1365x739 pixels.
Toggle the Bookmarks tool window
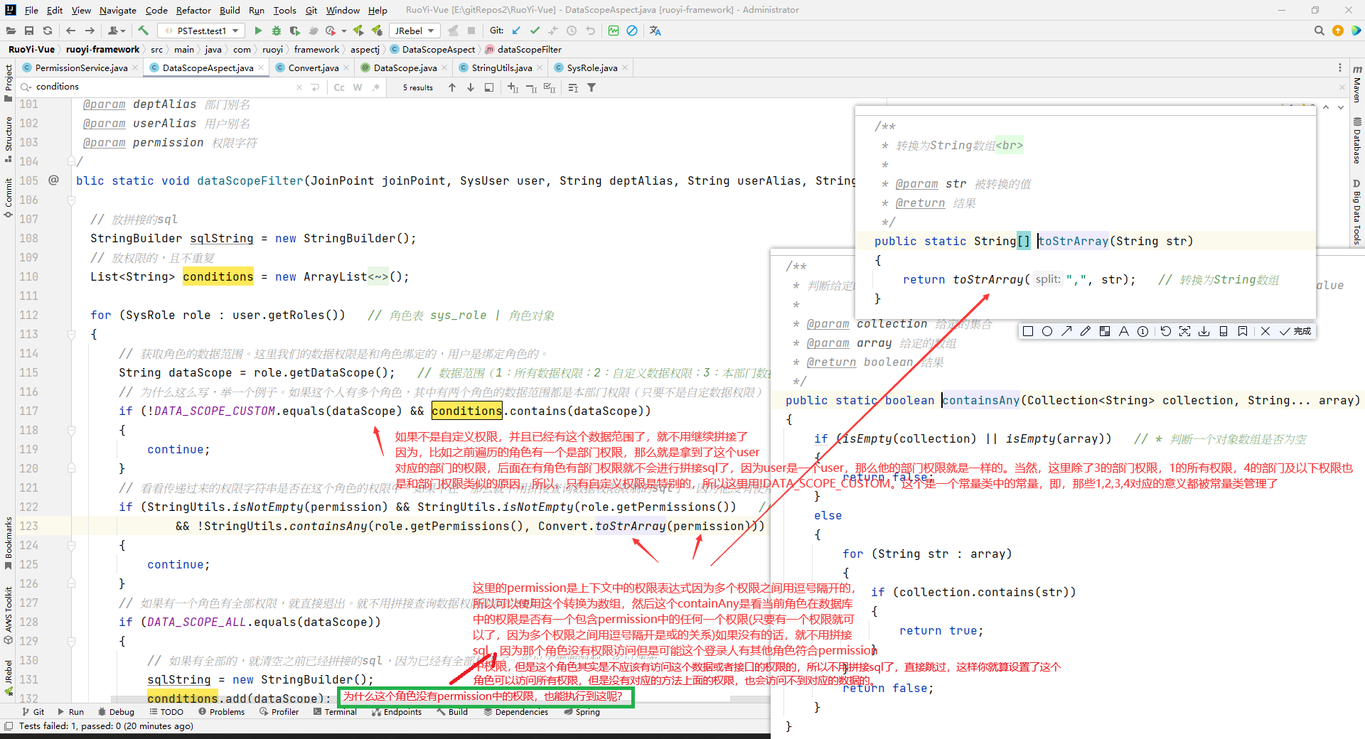click(x=8, y=544)
